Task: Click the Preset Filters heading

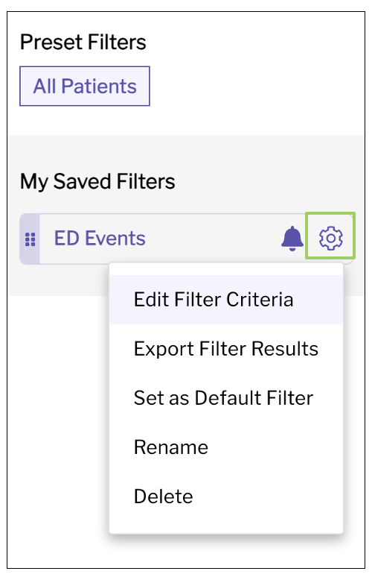Action: click(x=83, y=42)
